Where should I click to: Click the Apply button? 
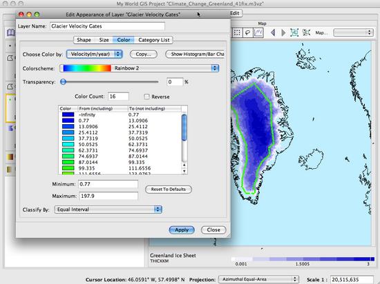click(x=182, y=230)
